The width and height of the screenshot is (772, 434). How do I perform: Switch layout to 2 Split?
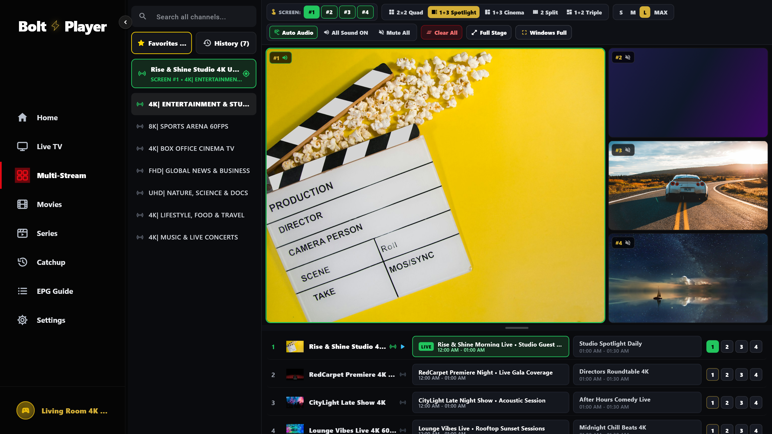(545, 12)
